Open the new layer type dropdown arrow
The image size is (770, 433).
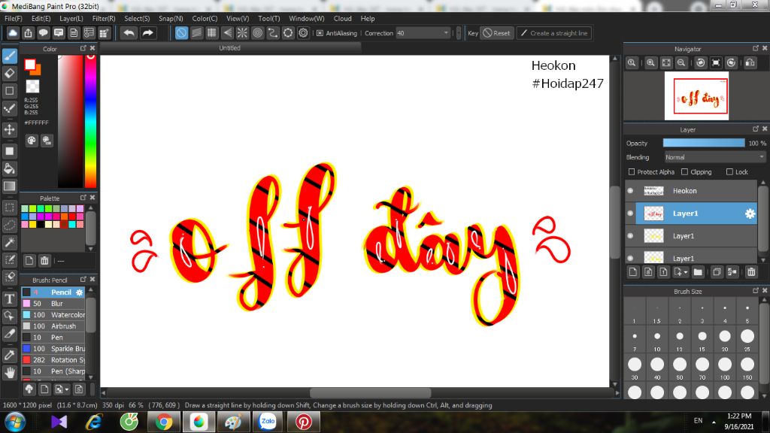(x=686, y=272)
